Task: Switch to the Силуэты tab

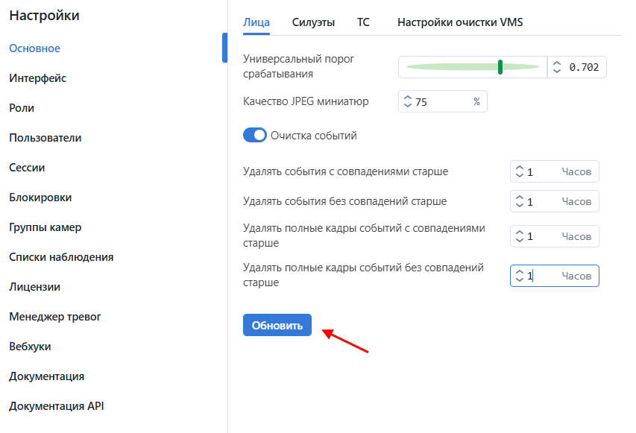Action: 313,22
